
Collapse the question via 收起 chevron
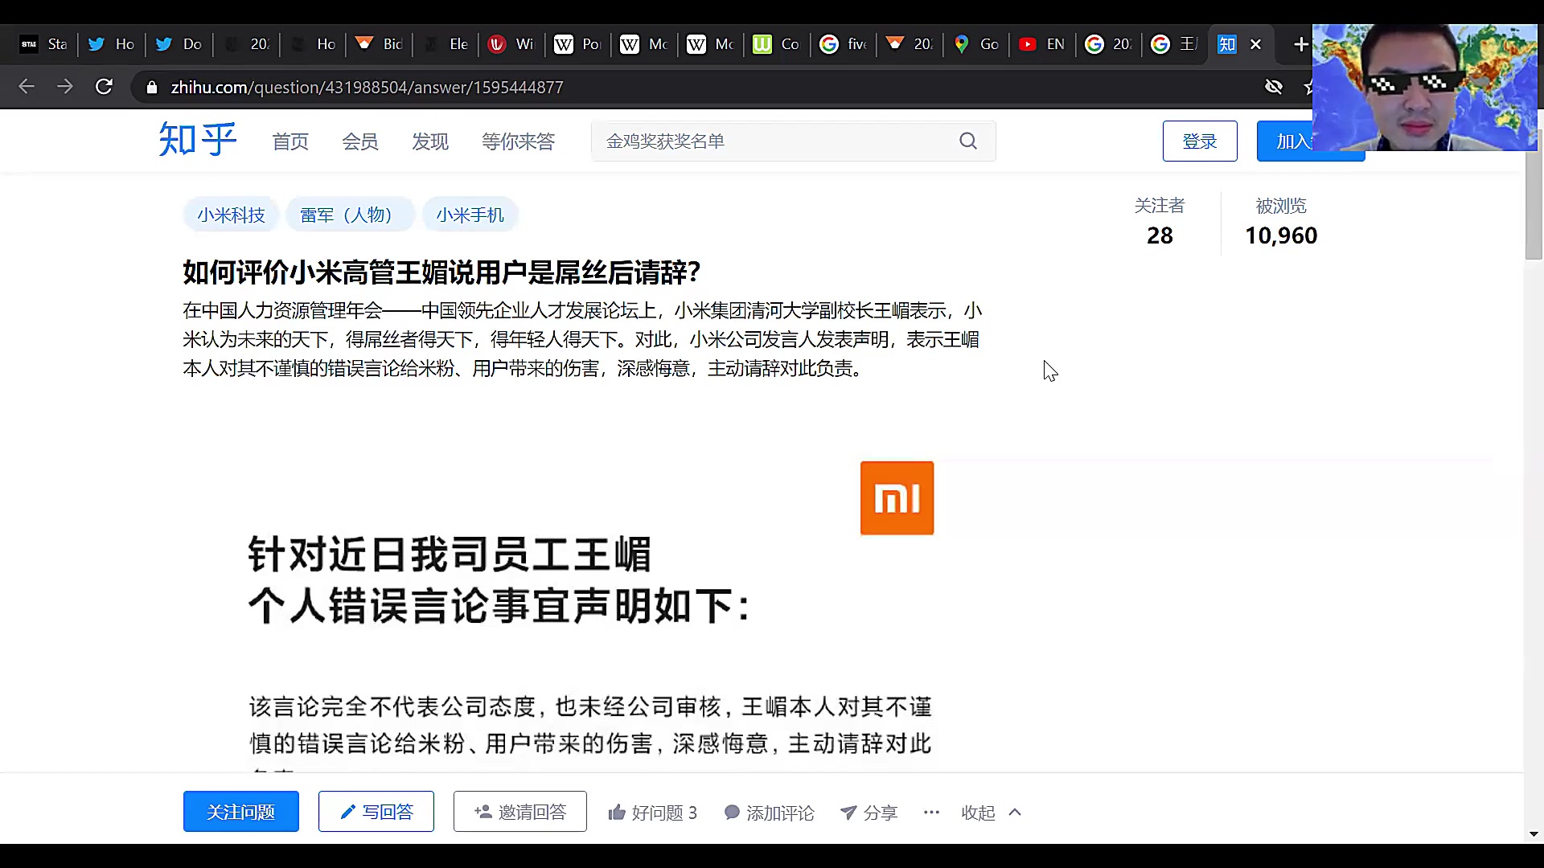(992, 813)
